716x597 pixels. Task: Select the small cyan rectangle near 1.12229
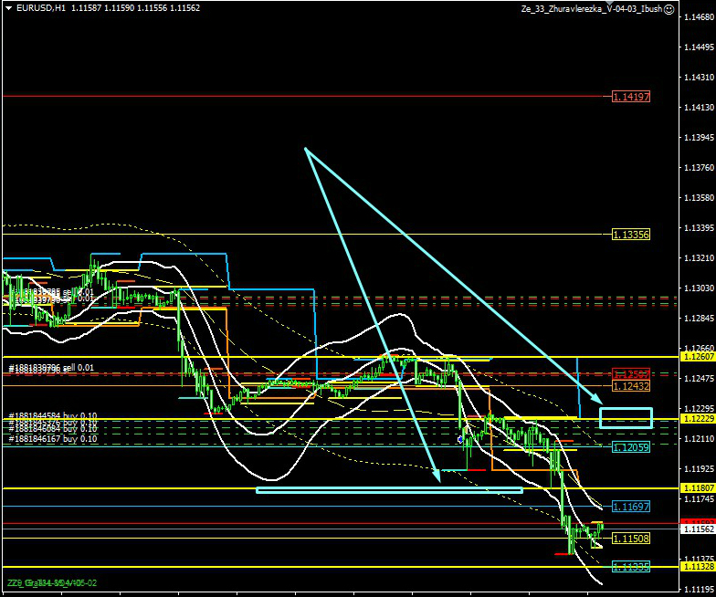[626, 418]
